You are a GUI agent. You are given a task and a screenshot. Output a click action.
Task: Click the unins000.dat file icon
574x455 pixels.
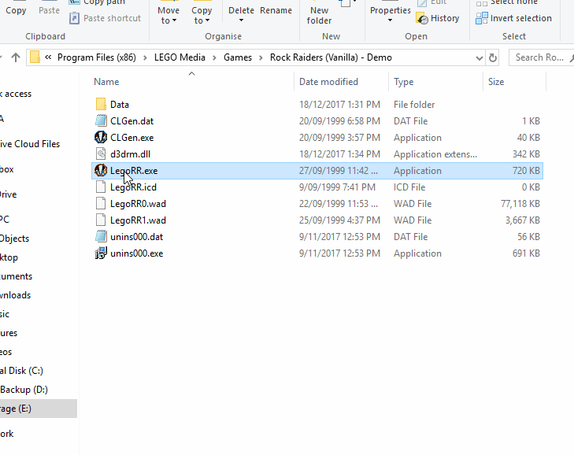click(x=101, y=236)
